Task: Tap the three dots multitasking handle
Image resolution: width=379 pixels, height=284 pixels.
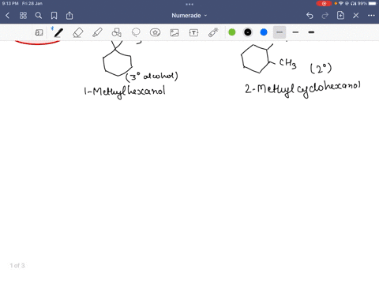Action: tap(189, 4)
